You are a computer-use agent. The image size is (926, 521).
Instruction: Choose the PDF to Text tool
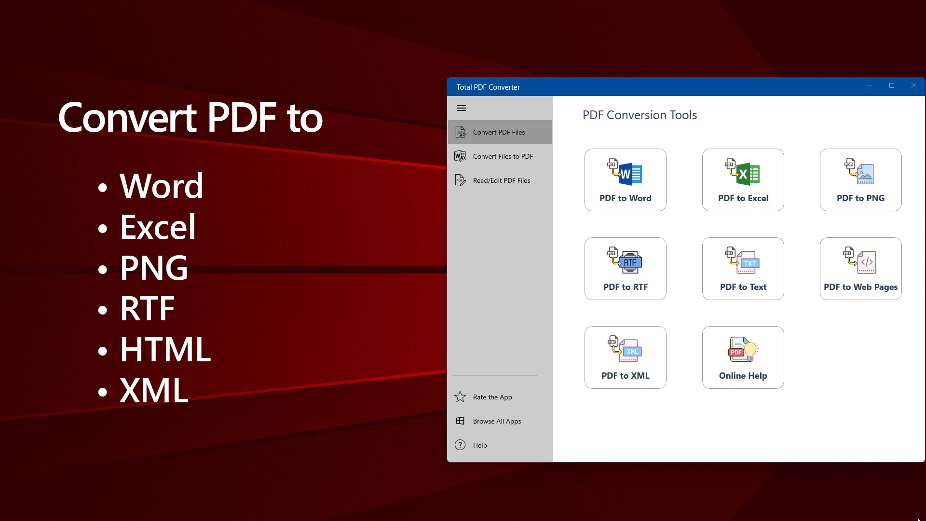click(743, 269)
